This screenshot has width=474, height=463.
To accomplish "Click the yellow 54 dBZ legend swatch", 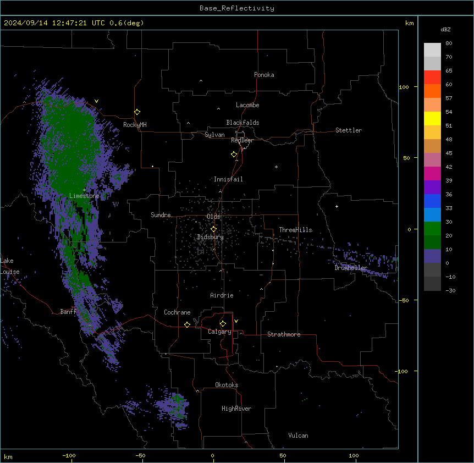I will click(x=432, y=118).
